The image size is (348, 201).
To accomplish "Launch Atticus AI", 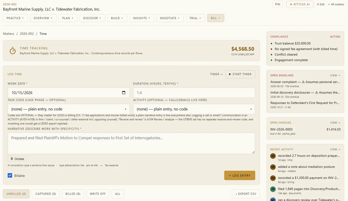I will 300,4.
